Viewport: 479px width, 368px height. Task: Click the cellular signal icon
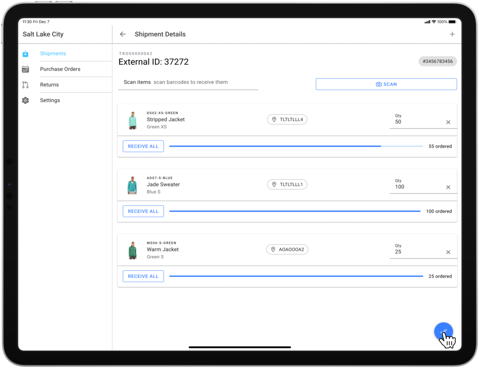click(427, 22)
